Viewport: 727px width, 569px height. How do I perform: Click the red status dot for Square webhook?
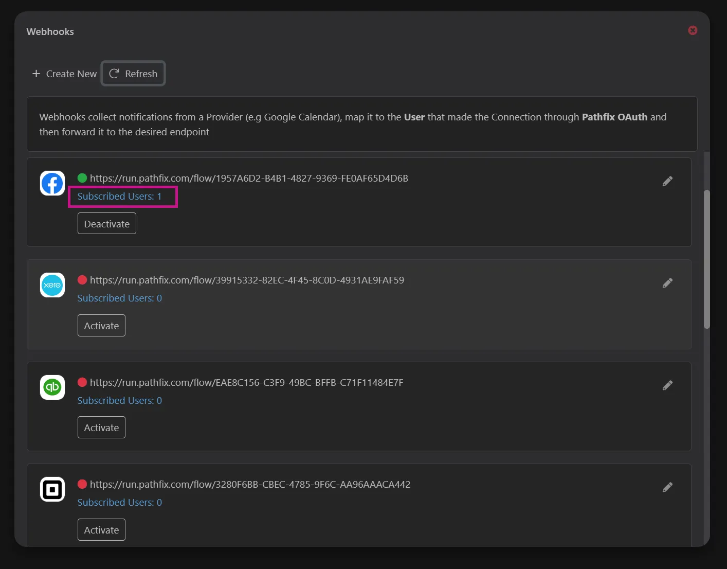point(82,484)
